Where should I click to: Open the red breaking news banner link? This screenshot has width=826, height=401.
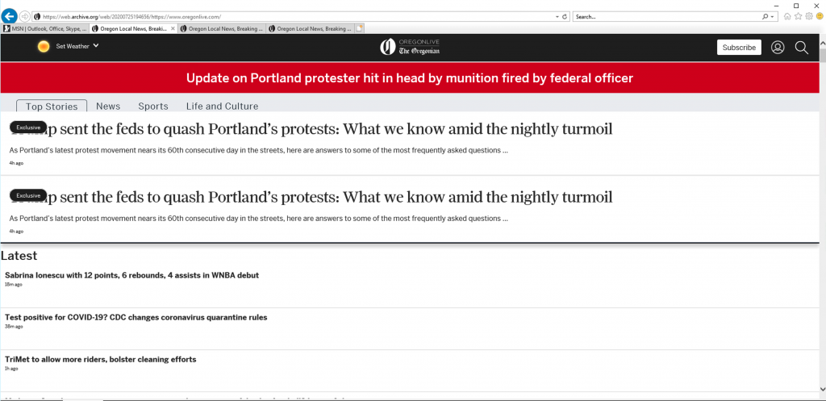click(410, 78)
